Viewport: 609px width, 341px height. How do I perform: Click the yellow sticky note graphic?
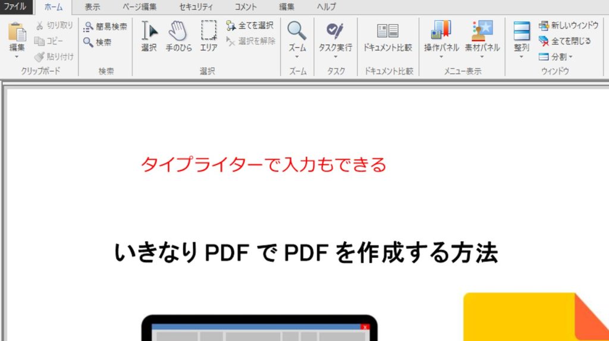tap(536, 317)
